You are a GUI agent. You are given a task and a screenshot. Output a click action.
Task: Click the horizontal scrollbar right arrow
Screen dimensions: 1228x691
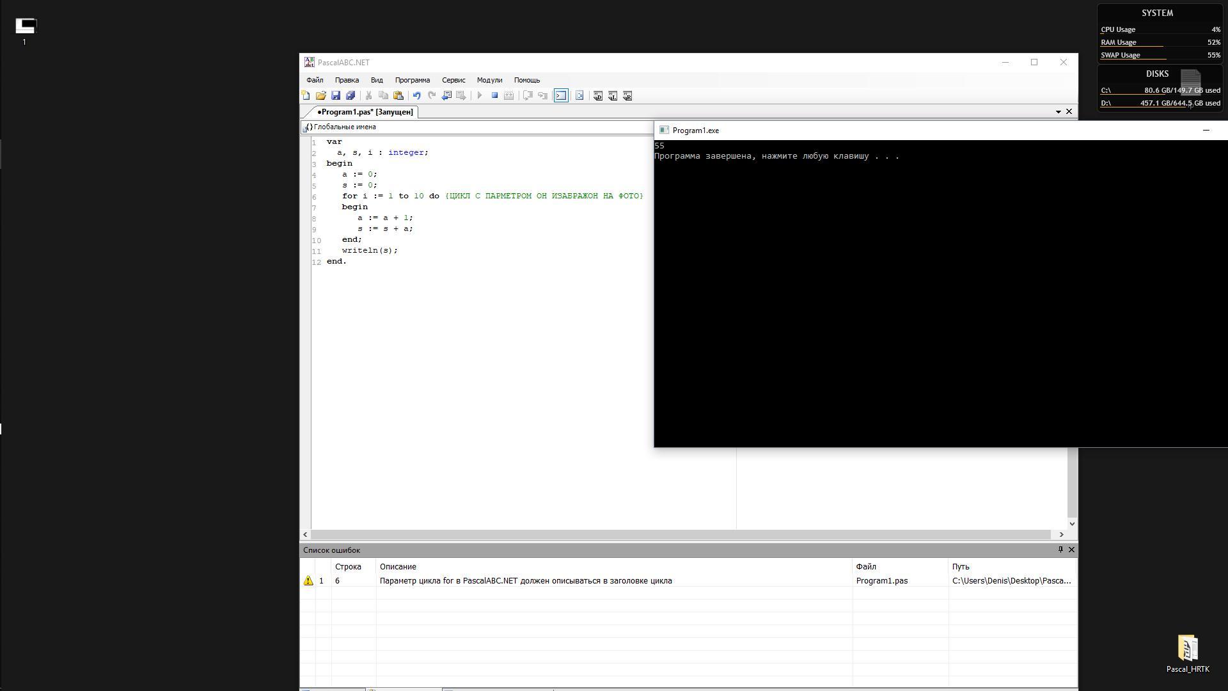(x=1061, y=534)
